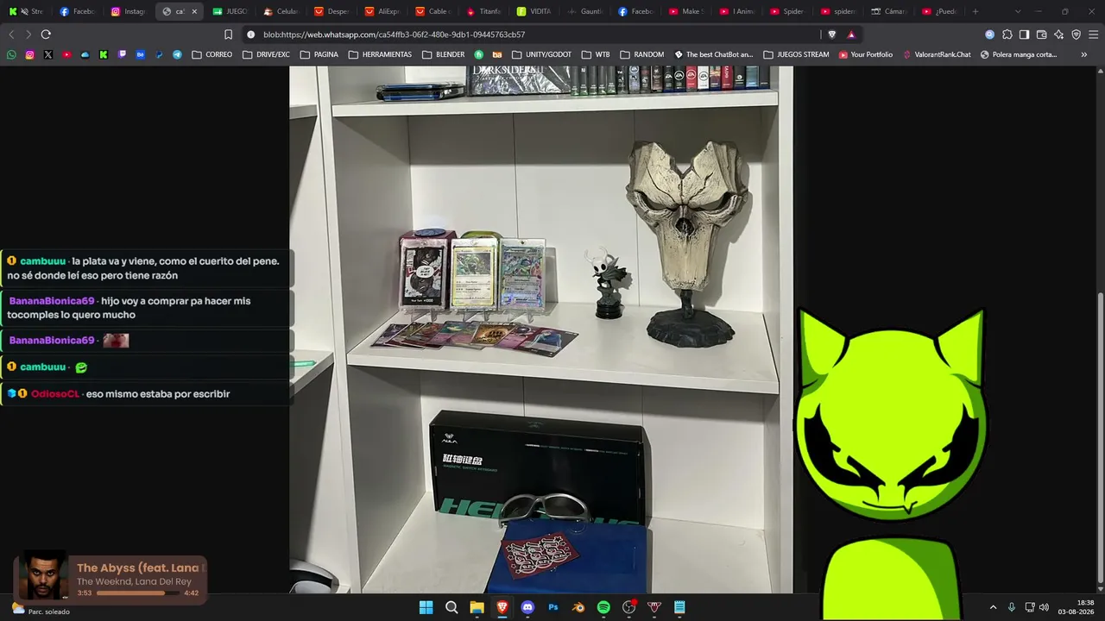Open Telegram bookmark icon
The height and width of the screenshot is (621, 1105).
coord(177,54)
